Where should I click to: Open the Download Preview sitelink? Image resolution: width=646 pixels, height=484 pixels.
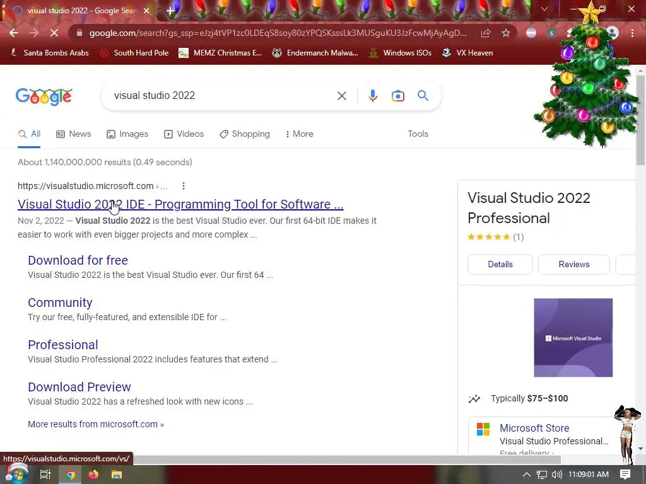(x=79, y=387)
